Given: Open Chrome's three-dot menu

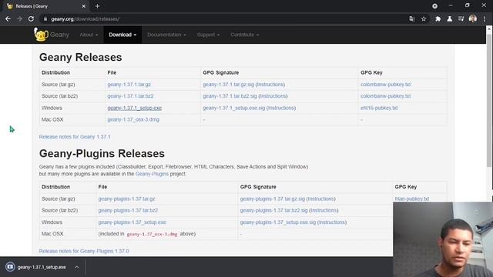Looking at the screenshot, I should coord(485,18).
